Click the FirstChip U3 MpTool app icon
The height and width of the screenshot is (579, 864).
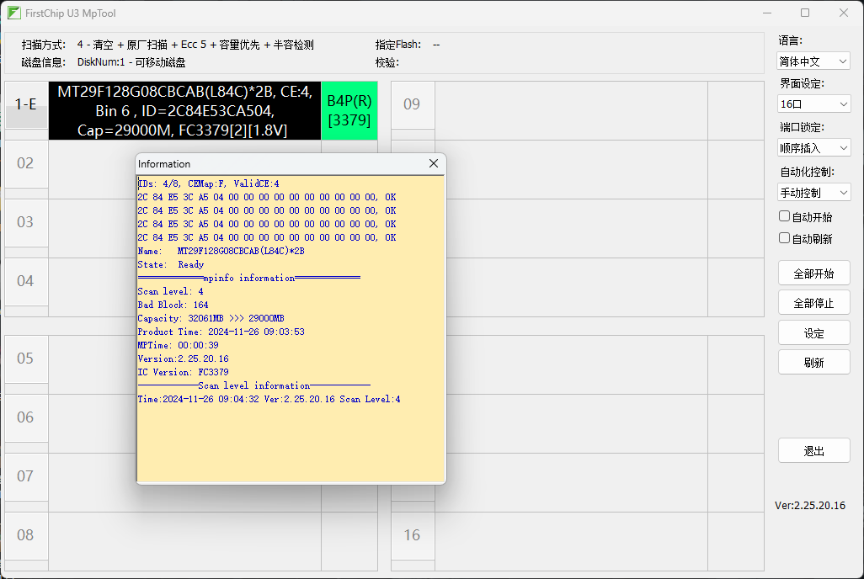[x=14, y=13]
